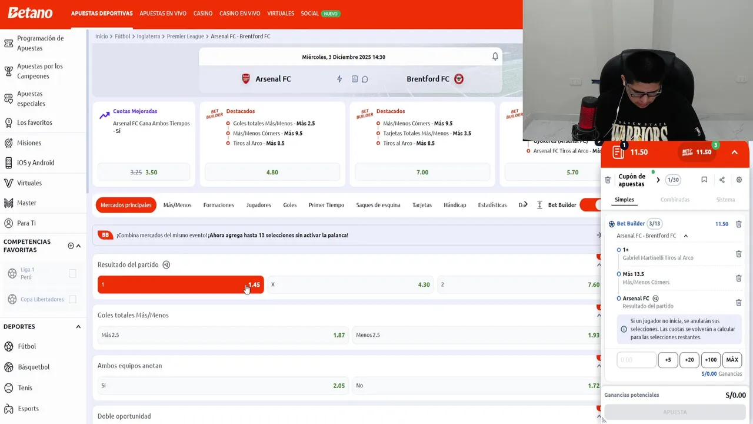Open match notifications bell icon

coord(495,57)
